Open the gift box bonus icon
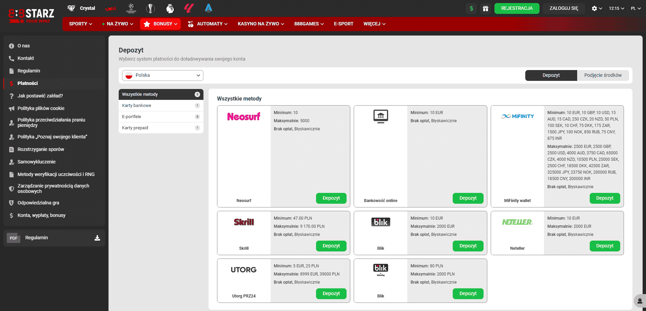The image size is (646, 311). click(486, 8)
